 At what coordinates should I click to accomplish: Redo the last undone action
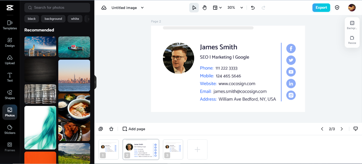pyautogui.click(x=264, y=8)
